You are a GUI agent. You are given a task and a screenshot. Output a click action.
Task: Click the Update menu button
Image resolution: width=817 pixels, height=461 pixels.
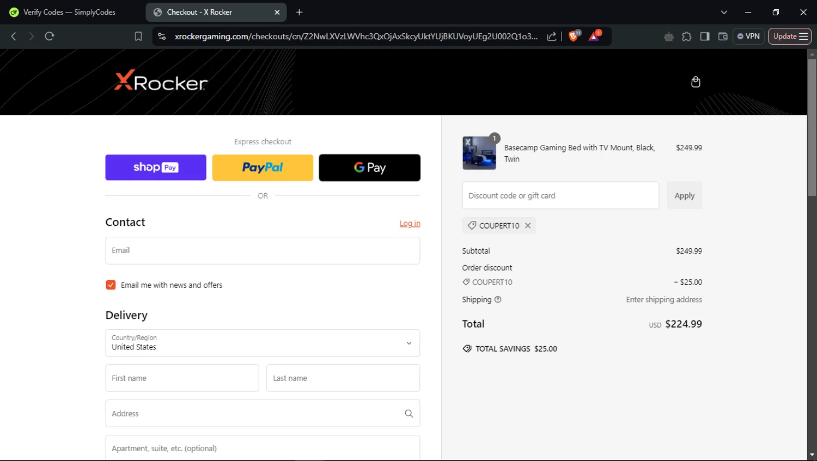coord(790,36)
